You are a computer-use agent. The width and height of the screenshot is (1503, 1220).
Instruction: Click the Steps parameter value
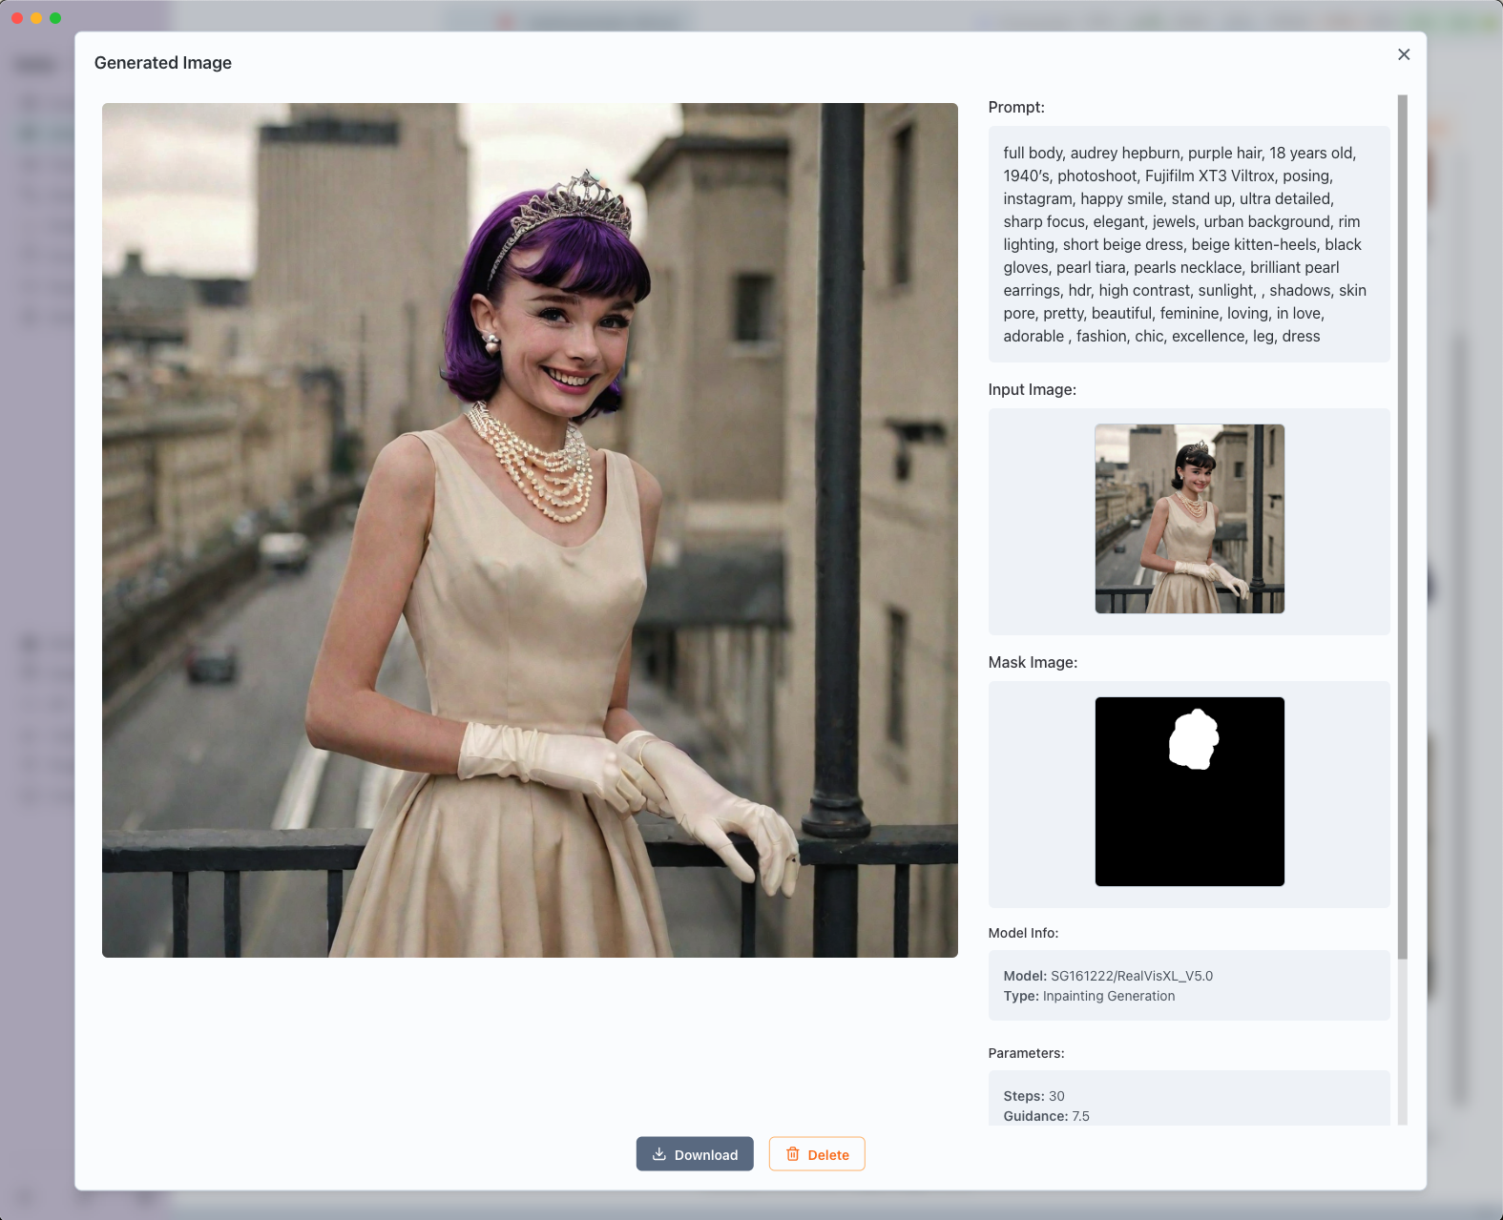(1056, 1096)
